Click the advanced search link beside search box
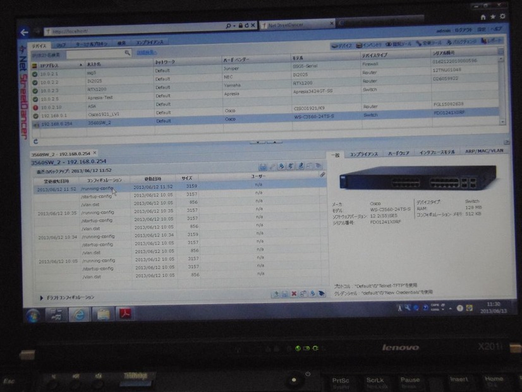The height and width of the screenshot is (392, 522). 147,52
